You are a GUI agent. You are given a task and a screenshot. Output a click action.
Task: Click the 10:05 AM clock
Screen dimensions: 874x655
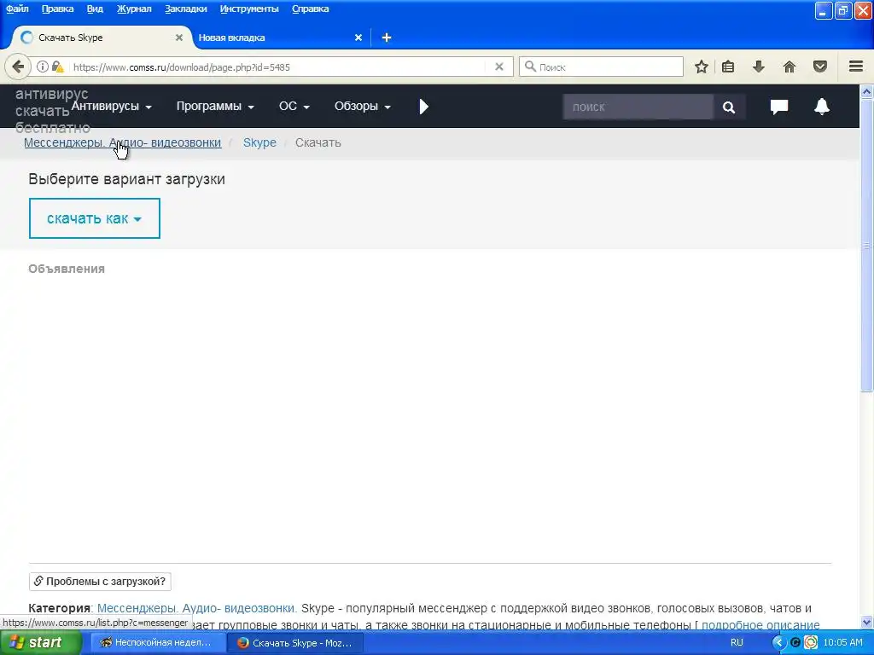tap(842, 642)
